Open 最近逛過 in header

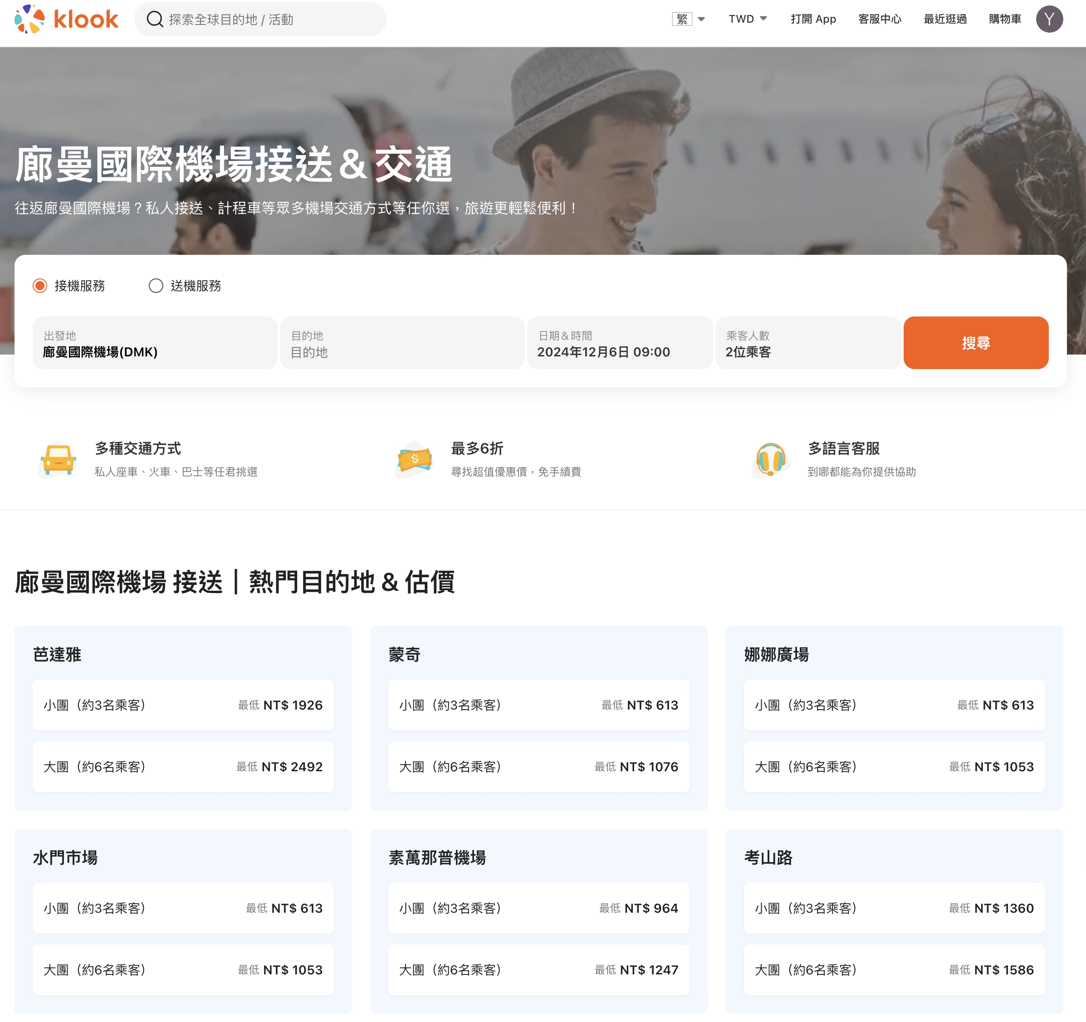click(x=945, y=19)
